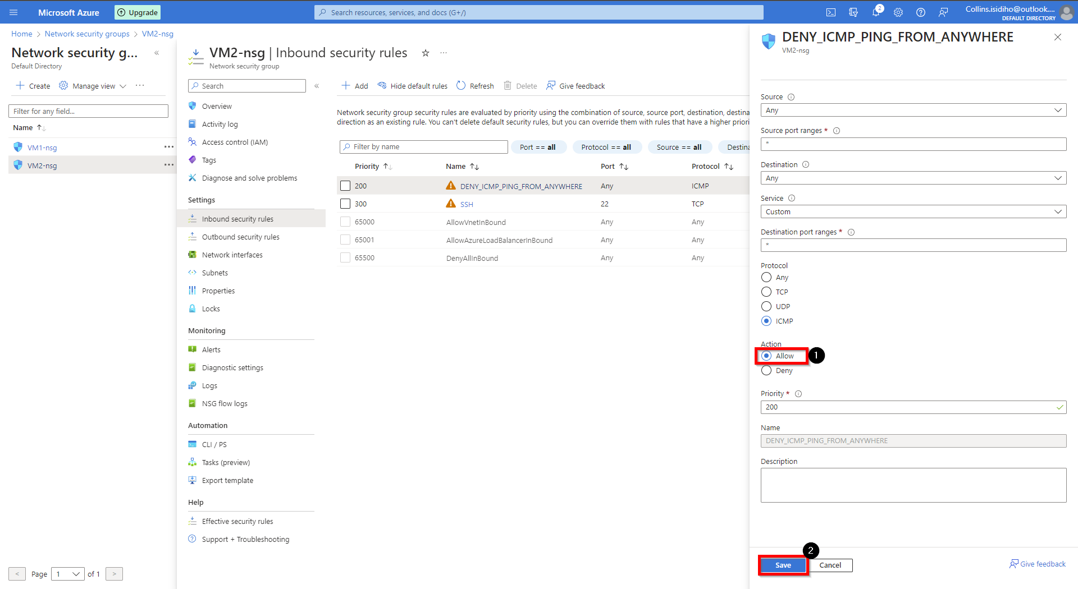Viewport: 1078px width, 589px height.
Task: Choose the Any protocol radio button
Action: click(766, 277)
